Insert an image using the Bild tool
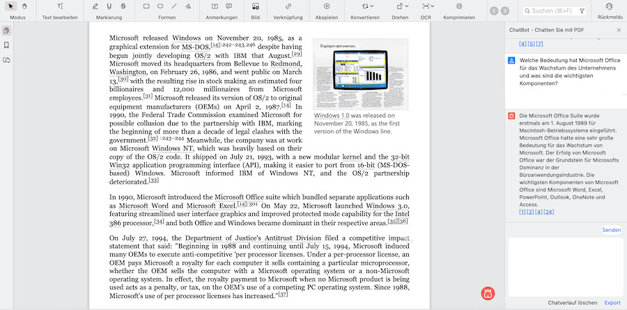This screenshot has width=627, height=310. (x=256, y=6)
